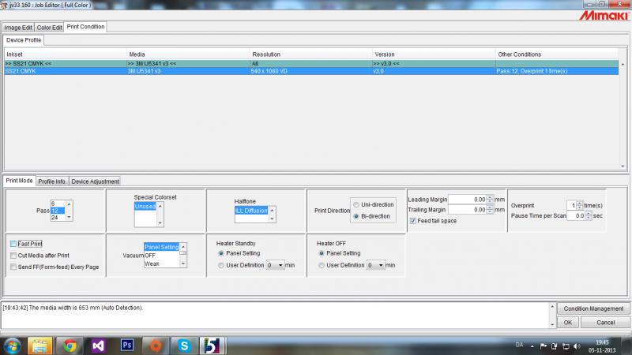Screen dimensions: 632x355
Task: Select Uni-direction print direction
Action: (x=356, y=205)
